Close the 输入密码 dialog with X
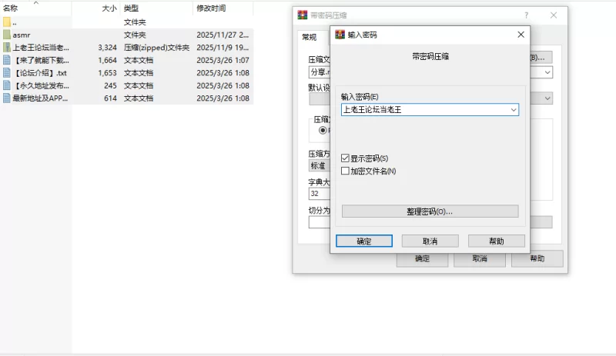616x356 pixels. (521, 35)
